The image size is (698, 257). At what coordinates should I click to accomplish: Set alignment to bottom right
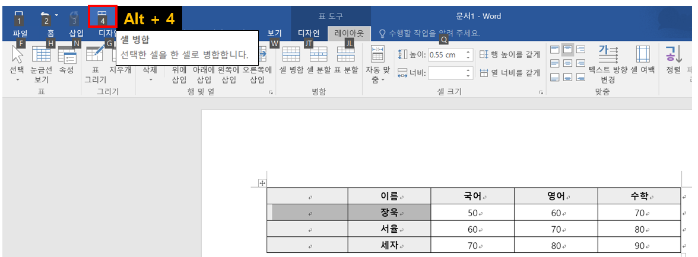pos(580,77)
